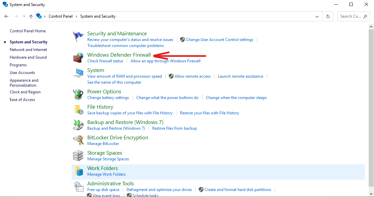The height and width of the screenshot is (197, 374).
Task: Open the recent locations dropdown arrow
Action: (x=24, y=16)
